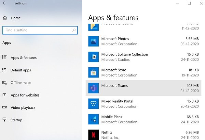Open Offline maps settings
205x140 pixels.
pyautogui.click(x=21, y=83)
